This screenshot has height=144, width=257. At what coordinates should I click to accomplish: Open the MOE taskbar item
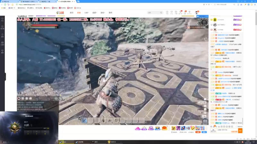(x=98, y=142)
